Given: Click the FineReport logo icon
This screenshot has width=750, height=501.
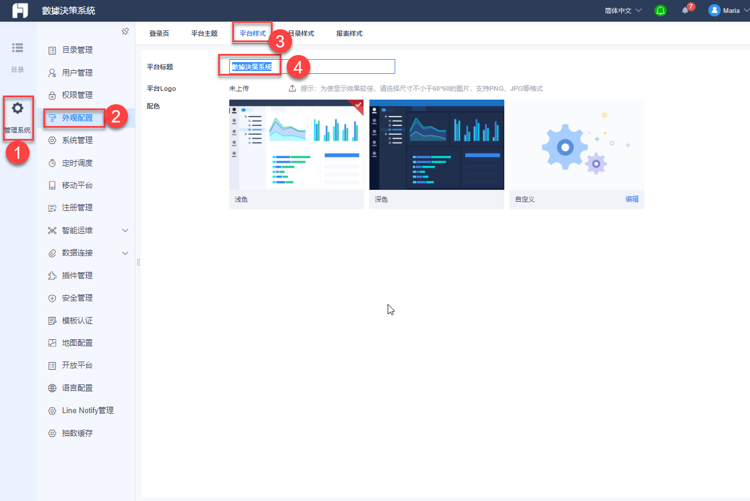Looking at the screenshot, I should pyautogui.click(x=21, y=11).
